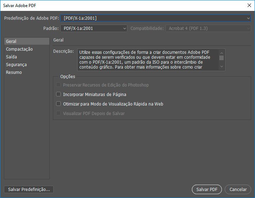Click the Cancelar button
The image size is (255, 198).
tap(238, 190)
